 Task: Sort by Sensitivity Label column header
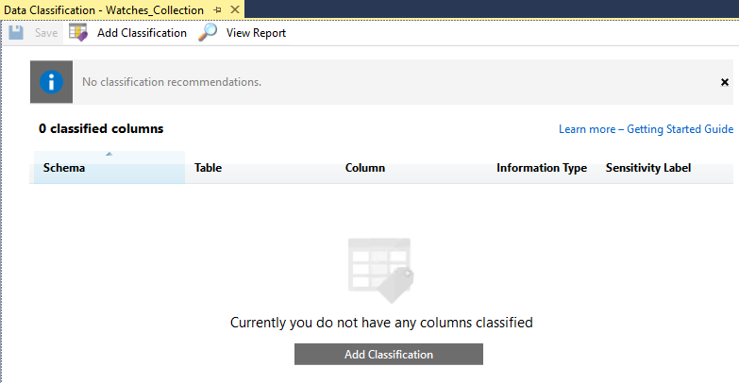648,168
